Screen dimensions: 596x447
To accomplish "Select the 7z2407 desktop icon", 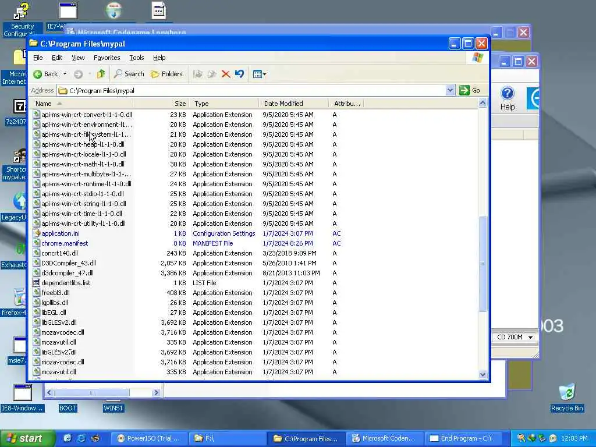I will tap(15, 112).
